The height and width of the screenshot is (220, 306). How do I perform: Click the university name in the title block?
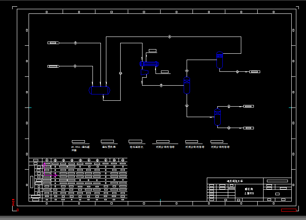(x=235, y=181)
